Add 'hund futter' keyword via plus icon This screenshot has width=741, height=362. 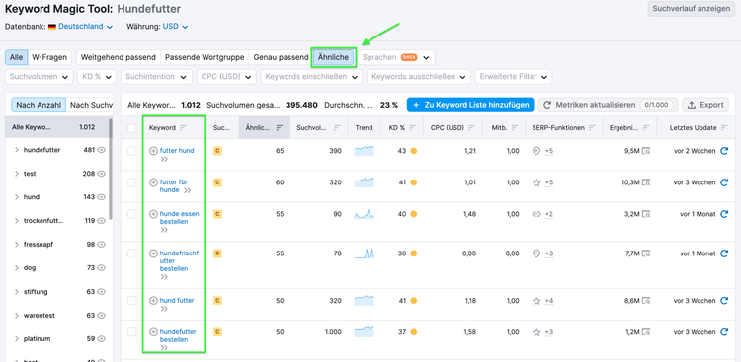tap(153, 300)
